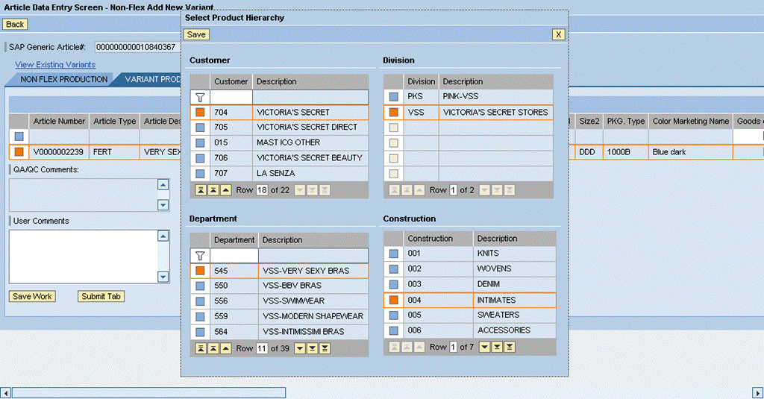The image size is (764, 399).
Task: Click the Save Work button
Action: (x=32, y=296)
